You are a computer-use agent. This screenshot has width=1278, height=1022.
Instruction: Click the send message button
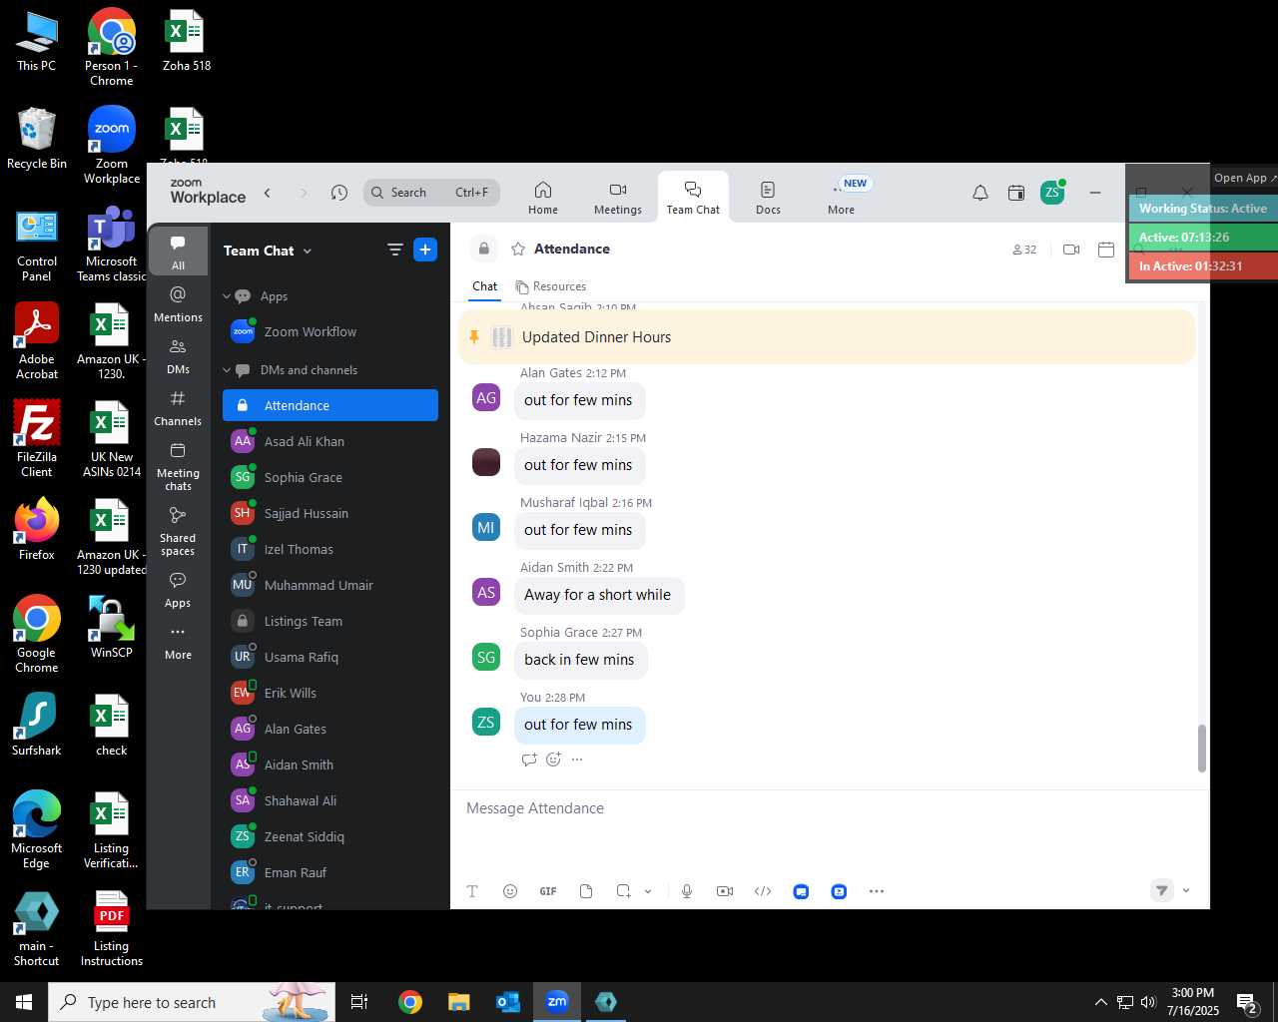pos(1162,890)
